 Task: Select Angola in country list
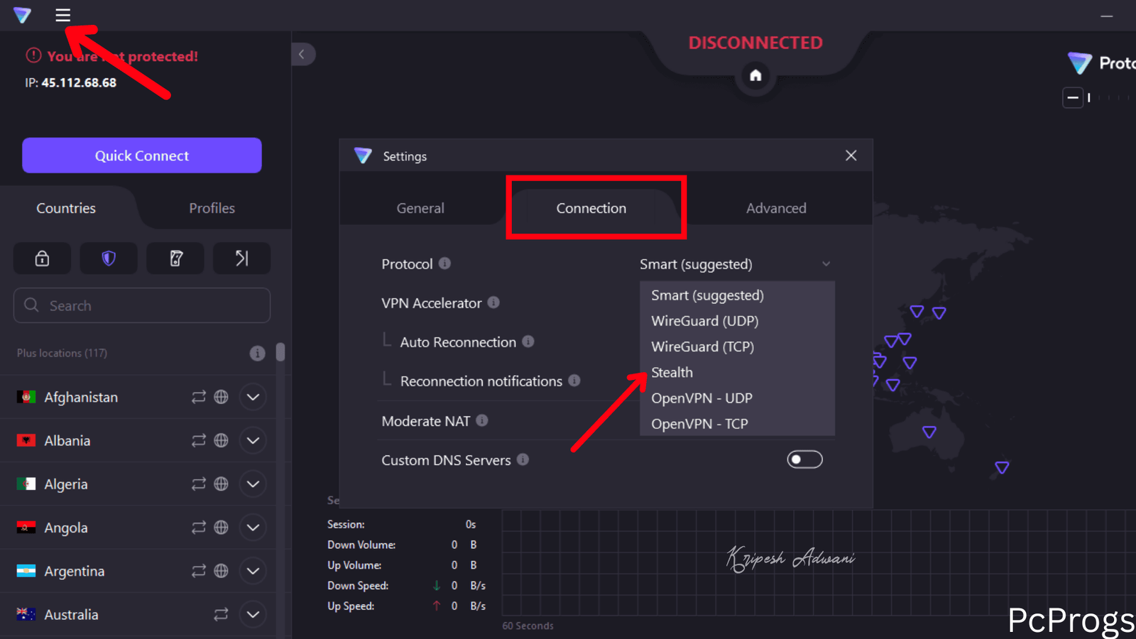point(66,528)
